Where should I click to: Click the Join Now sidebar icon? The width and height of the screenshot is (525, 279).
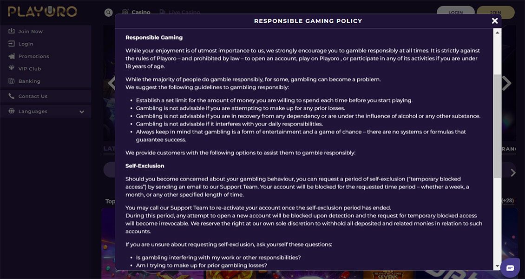(x=12, y=31)
